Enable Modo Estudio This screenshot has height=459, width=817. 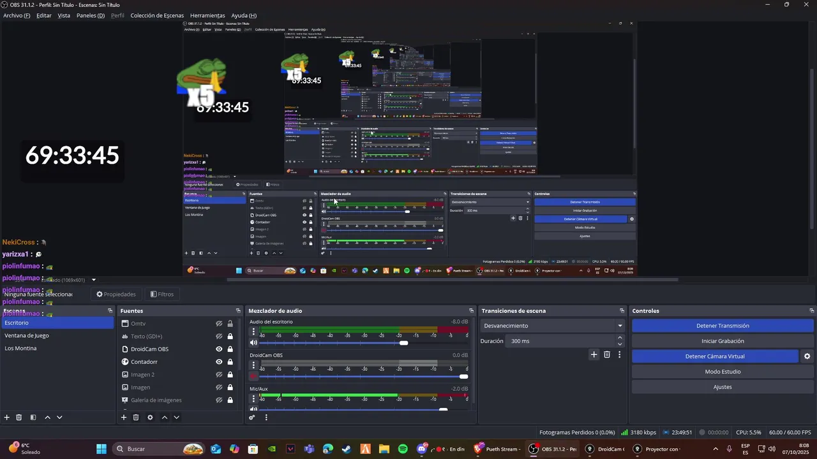pos(723,372)
